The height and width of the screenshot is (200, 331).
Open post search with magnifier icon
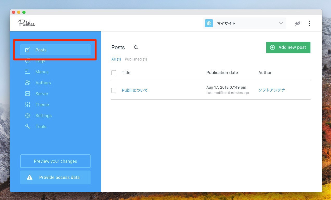click(136, 47)
